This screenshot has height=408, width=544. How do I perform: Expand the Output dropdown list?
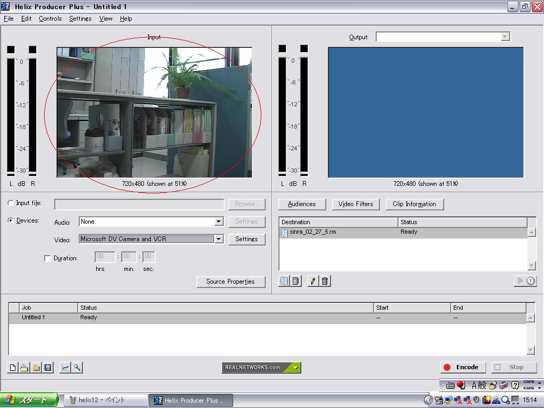point(505,37)
